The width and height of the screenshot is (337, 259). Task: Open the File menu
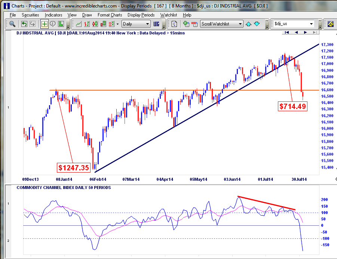(x=13, y=15)
